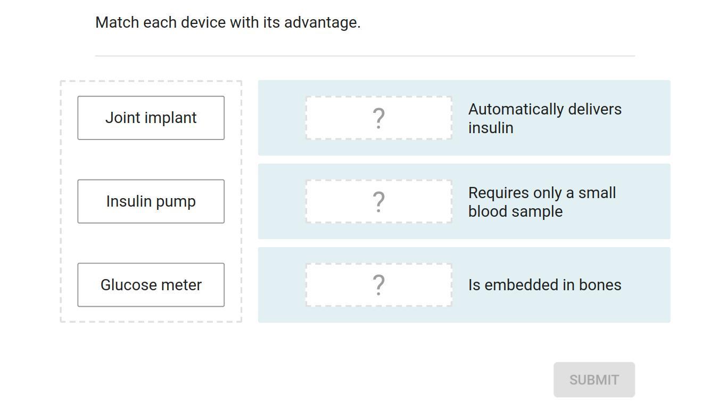Viewport: 727px width, 409px height.
Task: Click the Joint implant card
Action: pos(151,118)
